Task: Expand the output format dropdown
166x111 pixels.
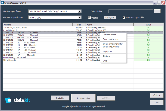Action: pos(80,17)
